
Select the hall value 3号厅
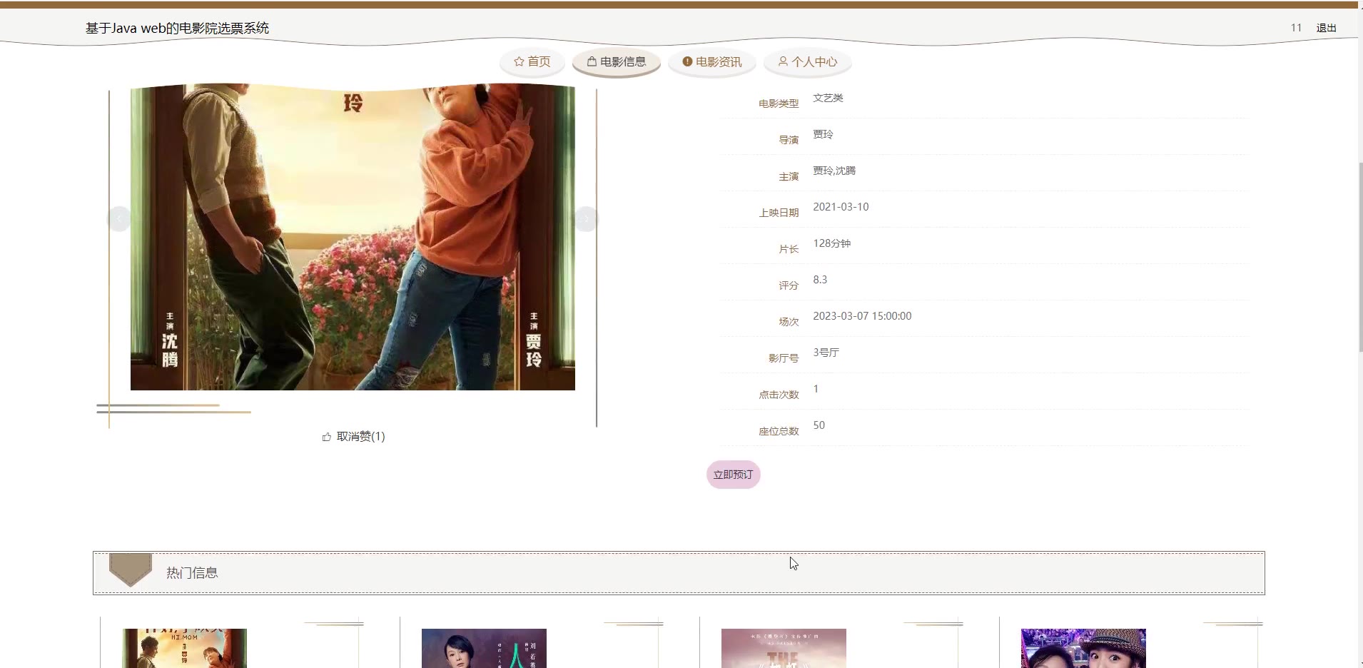[826, 353]
